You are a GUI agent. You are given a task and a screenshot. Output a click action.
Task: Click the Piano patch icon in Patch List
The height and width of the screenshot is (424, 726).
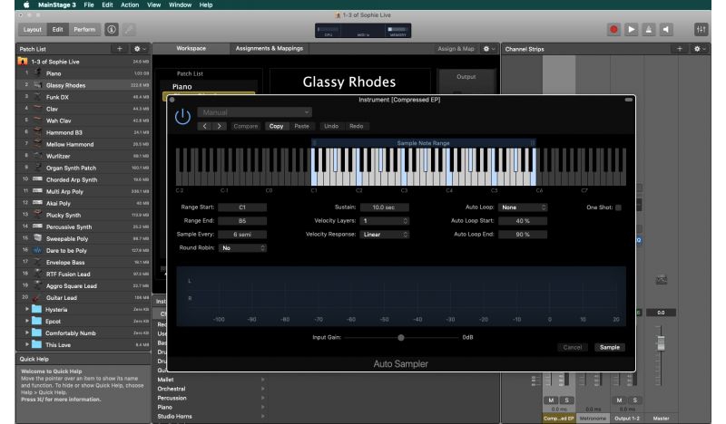tap(37, 73)
